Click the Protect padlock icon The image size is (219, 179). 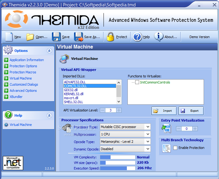click(110, 37)
